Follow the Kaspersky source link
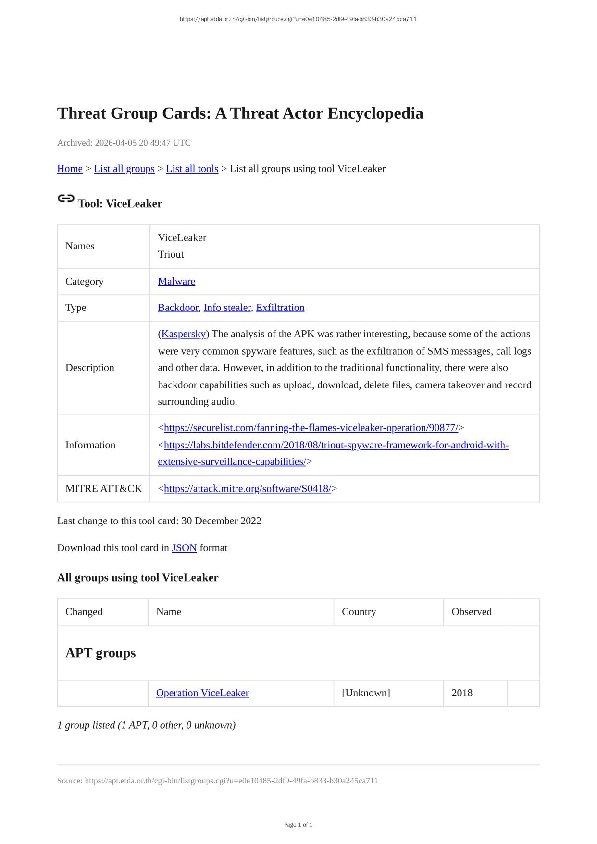This screenshot has width=597, height=844. tap(184, 334)
